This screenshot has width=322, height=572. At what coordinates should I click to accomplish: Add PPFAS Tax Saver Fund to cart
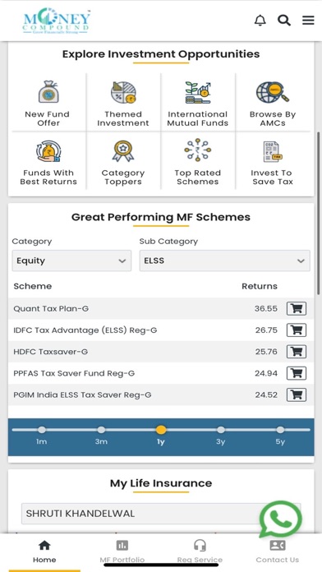click(296, 373)
